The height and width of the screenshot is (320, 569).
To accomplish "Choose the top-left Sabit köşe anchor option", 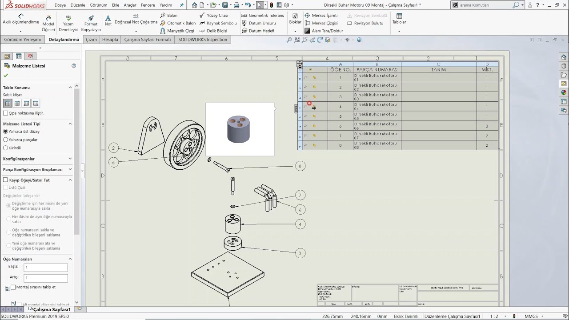I will point(8,103).
